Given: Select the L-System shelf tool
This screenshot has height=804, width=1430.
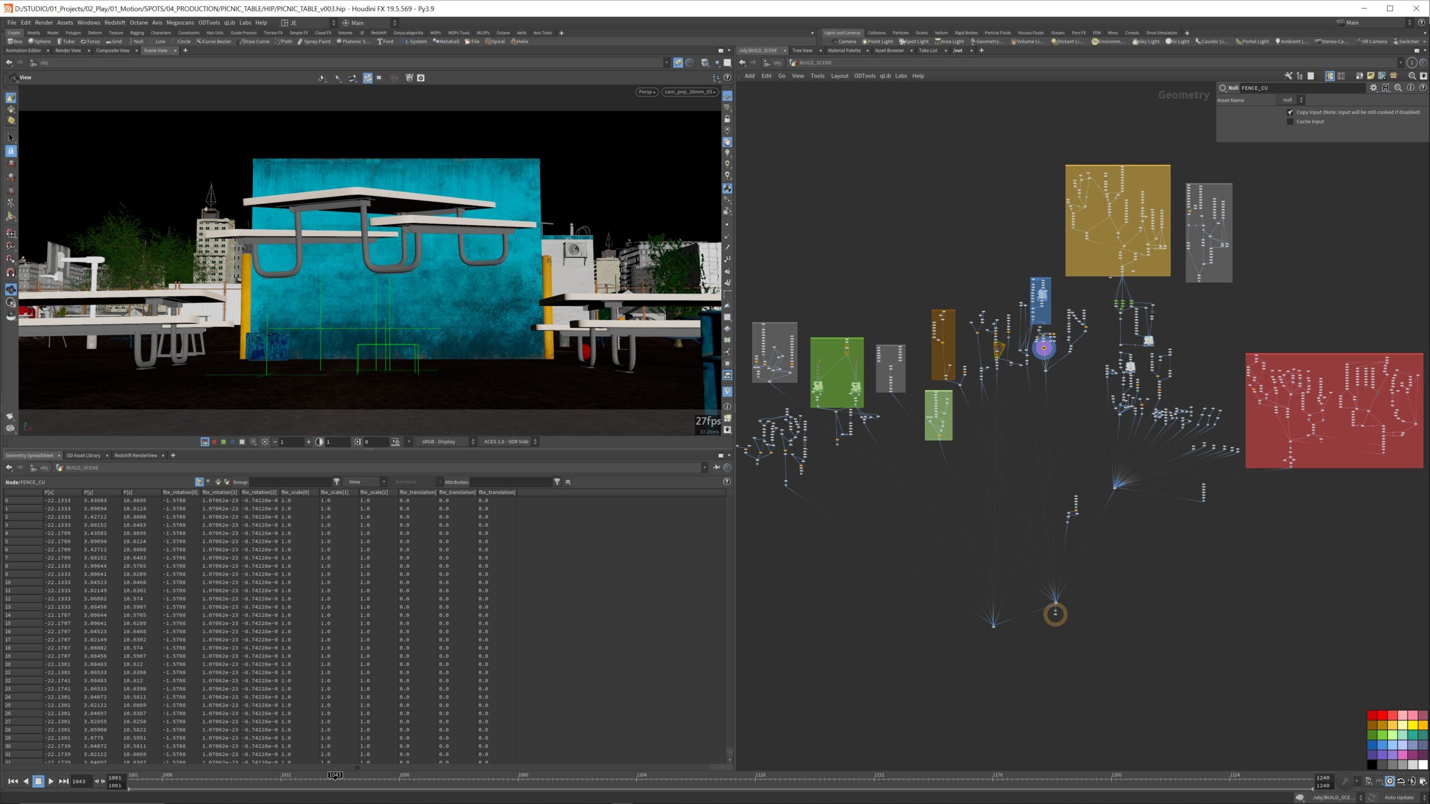Looking at the screenshot, I should click(413, 41).
